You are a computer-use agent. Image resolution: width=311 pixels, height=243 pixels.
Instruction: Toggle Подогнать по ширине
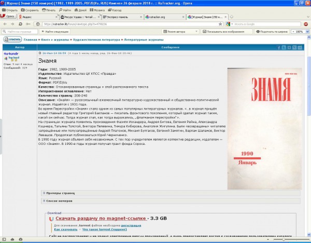(272, 32)
